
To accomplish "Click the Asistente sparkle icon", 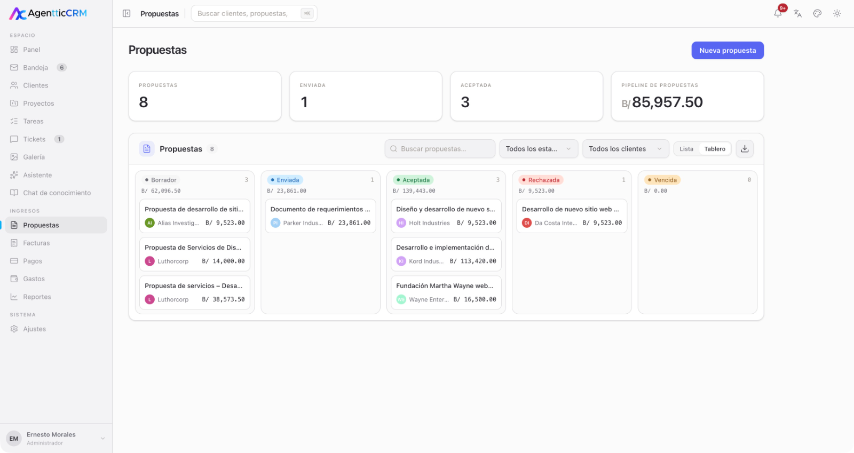I will [14, 175].
